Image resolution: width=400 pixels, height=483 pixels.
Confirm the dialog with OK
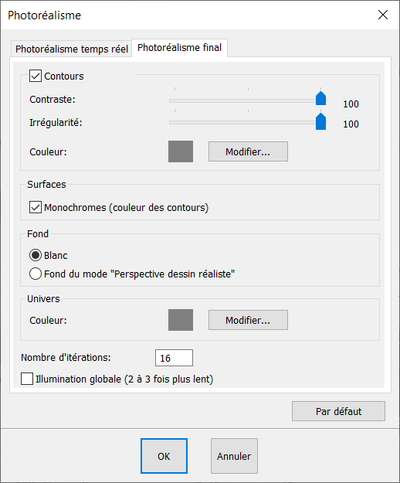coord(164,456)
